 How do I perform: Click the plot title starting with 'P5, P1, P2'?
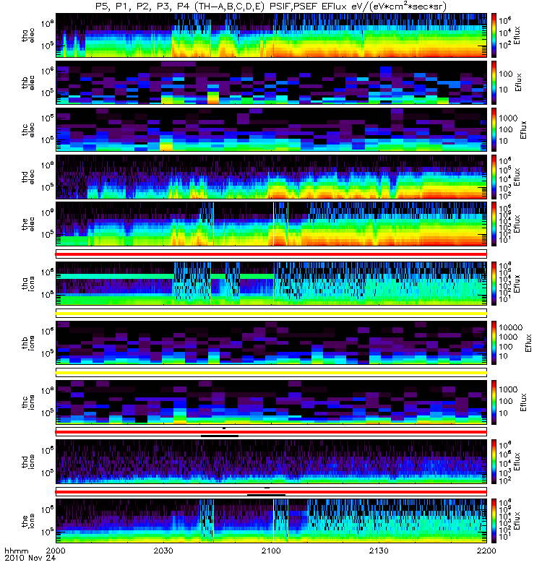click(270, 7)
